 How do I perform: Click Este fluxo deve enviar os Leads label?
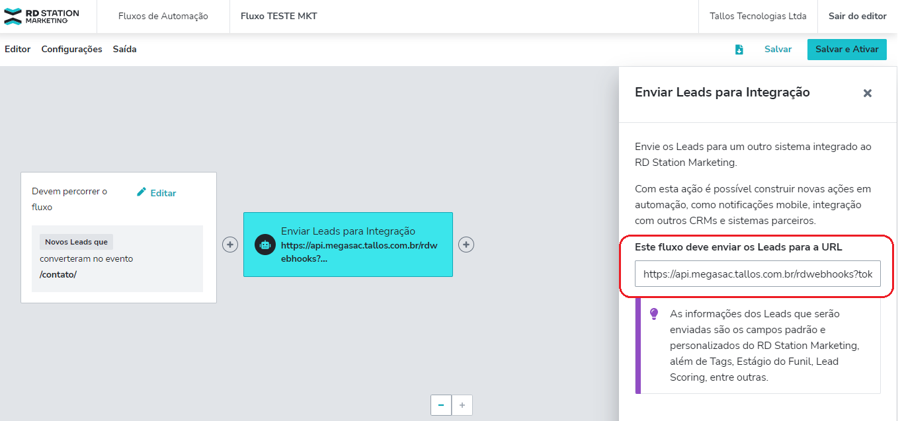(x=738, y=247)
